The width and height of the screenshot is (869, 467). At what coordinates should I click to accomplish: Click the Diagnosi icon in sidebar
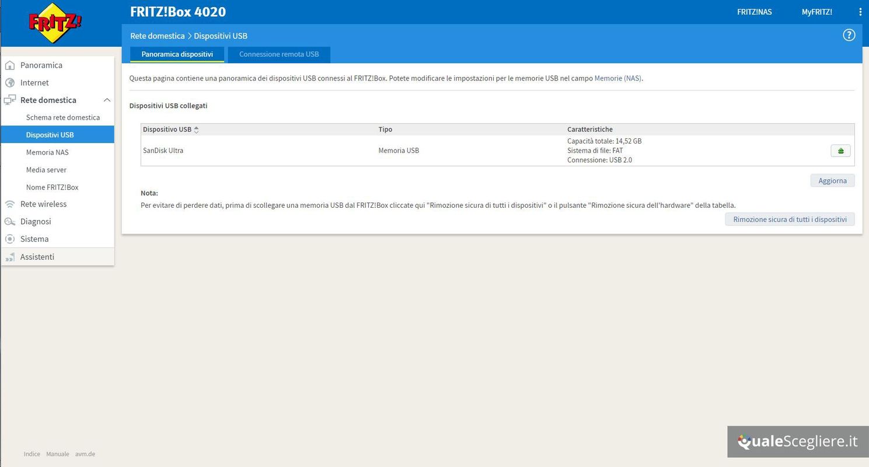[10, 222]
